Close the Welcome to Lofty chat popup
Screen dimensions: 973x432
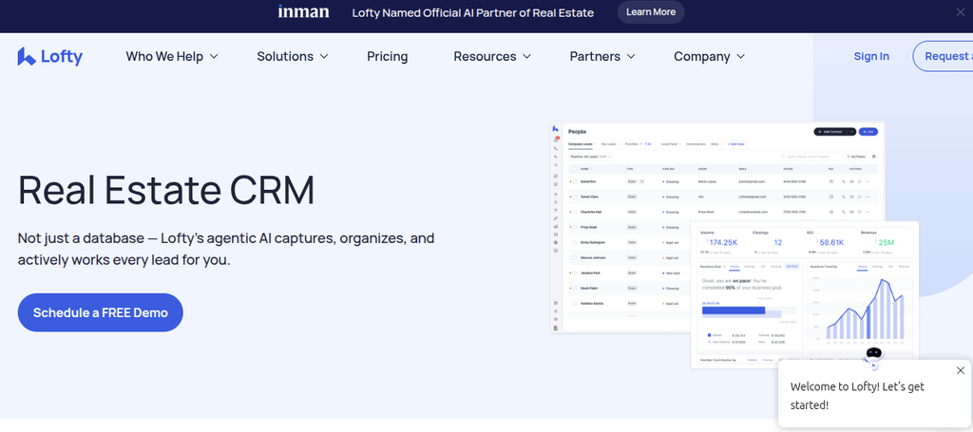coord(961,370)
